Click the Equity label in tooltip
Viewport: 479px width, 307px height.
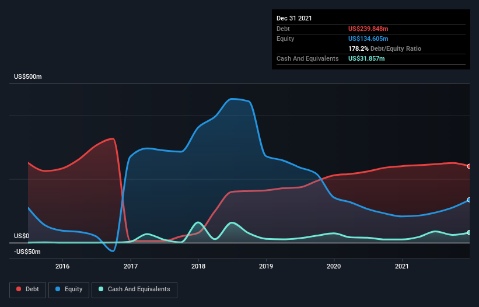(x=285, y=39)
